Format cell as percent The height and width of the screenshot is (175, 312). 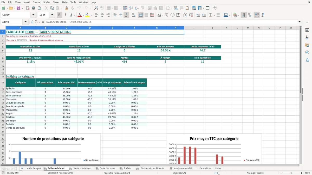point(167,15)
